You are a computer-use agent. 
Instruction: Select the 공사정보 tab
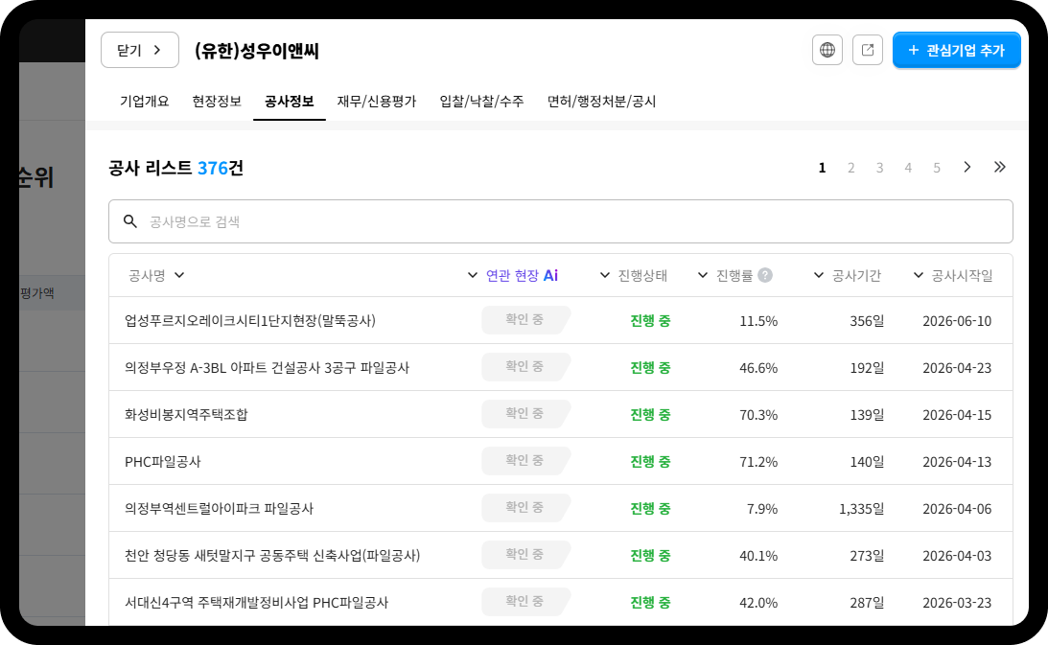tap(290, 101)
